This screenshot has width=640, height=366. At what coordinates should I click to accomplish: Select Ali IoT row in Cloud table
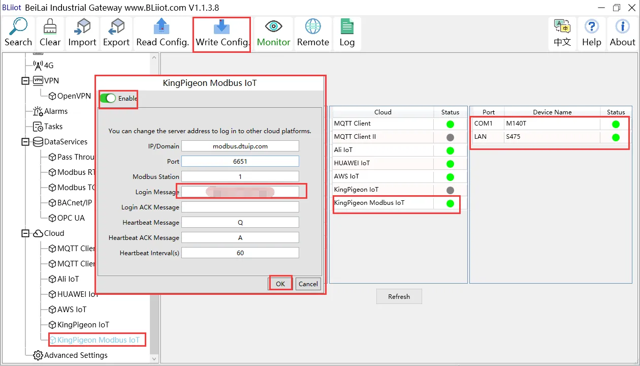coord(399,150)
